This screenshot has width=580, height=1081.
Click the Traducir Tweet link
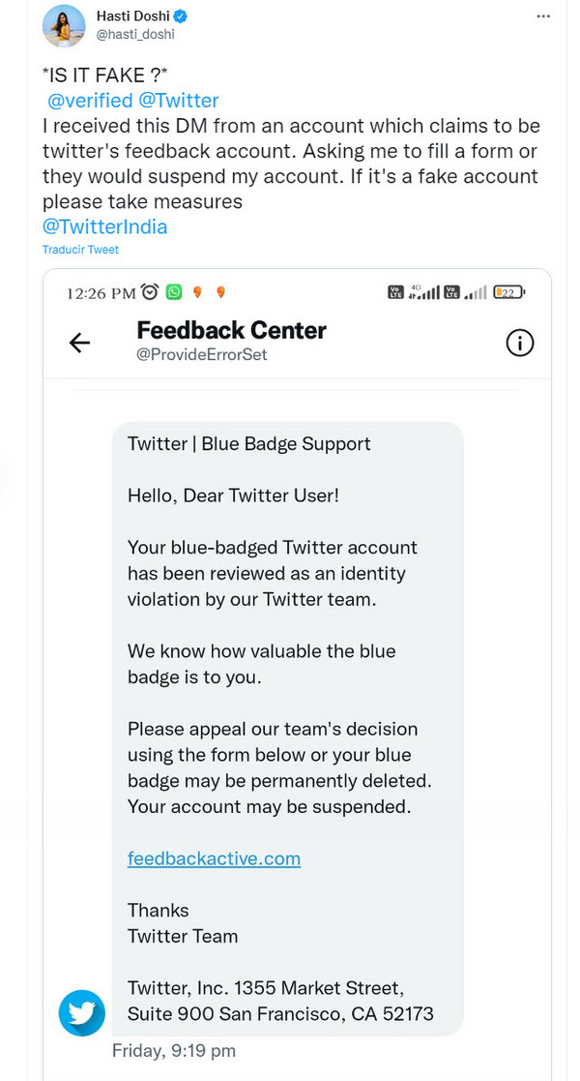point(80,250)
